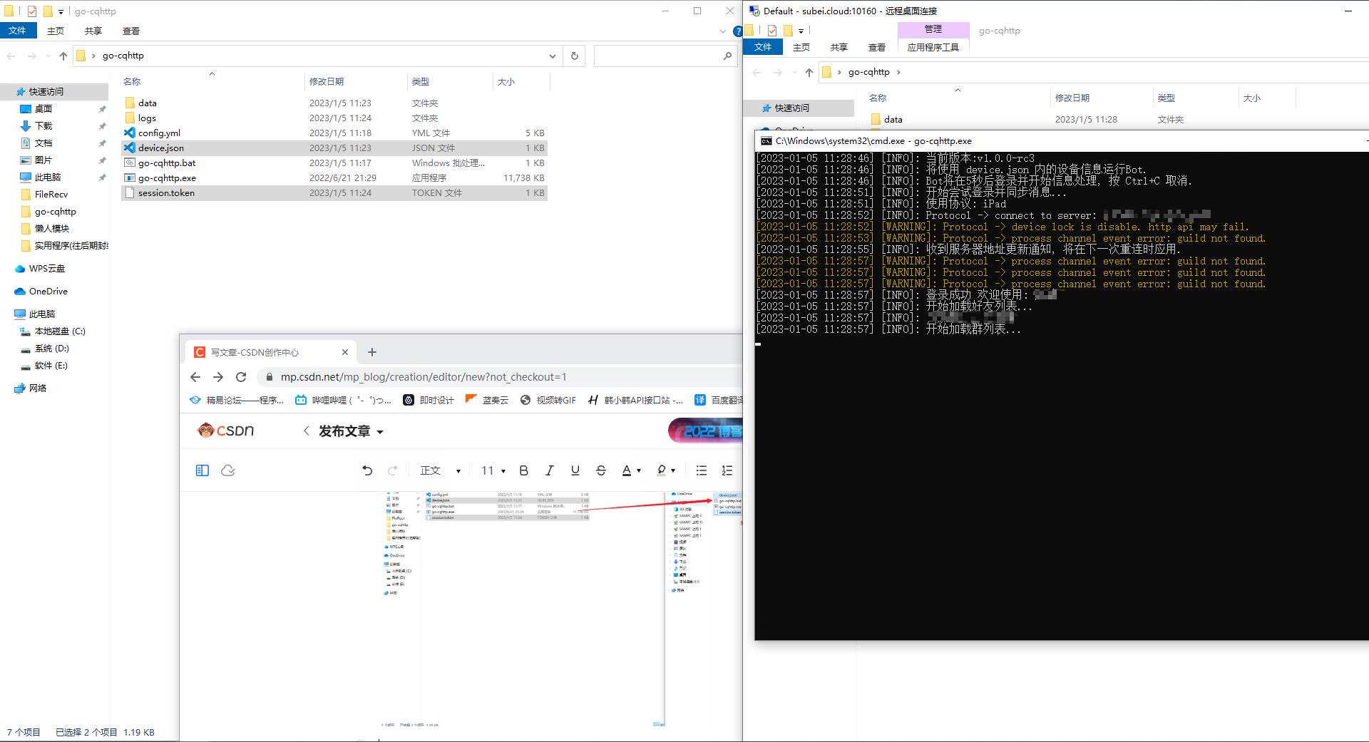The image size is (1369, 742).
Task: Open the font color swatch picker
Action: pos(627,470)
